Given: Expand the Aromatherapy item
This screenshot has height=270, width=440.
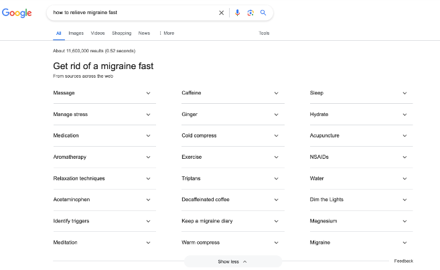Looking at the screenshot, I should [x=104, y=157].
